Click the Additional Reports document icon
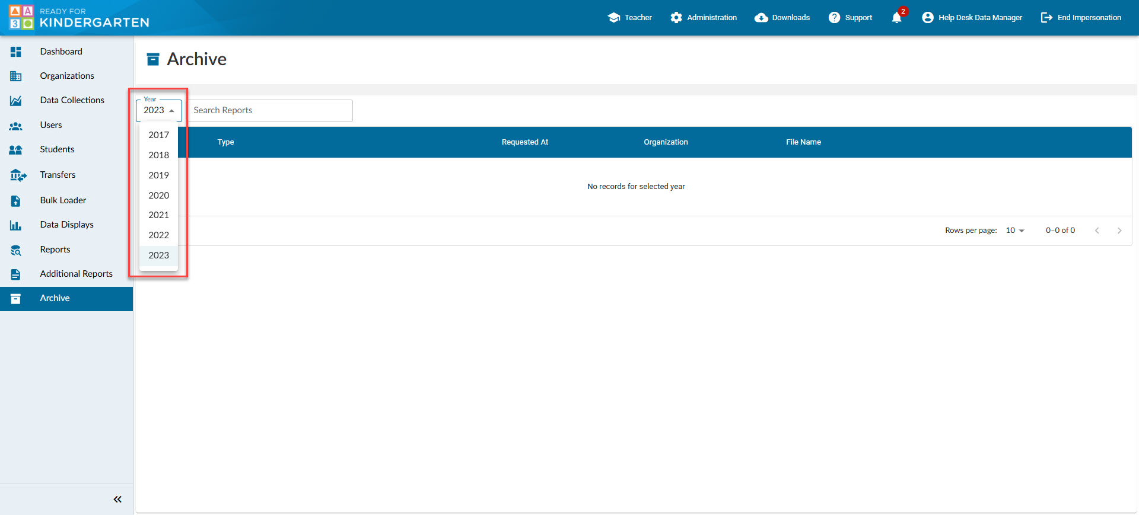The height and width of the screenshot is (515, 1139). (16, 274)
